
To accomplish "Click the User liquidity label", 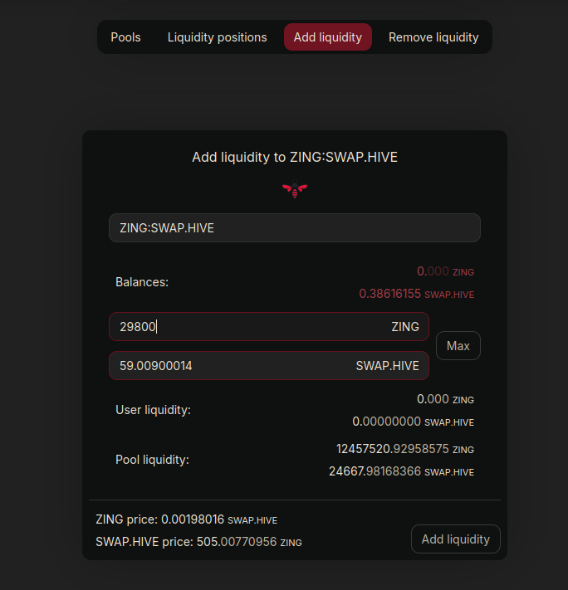I will pyautogui.click(x=153, y=410).
